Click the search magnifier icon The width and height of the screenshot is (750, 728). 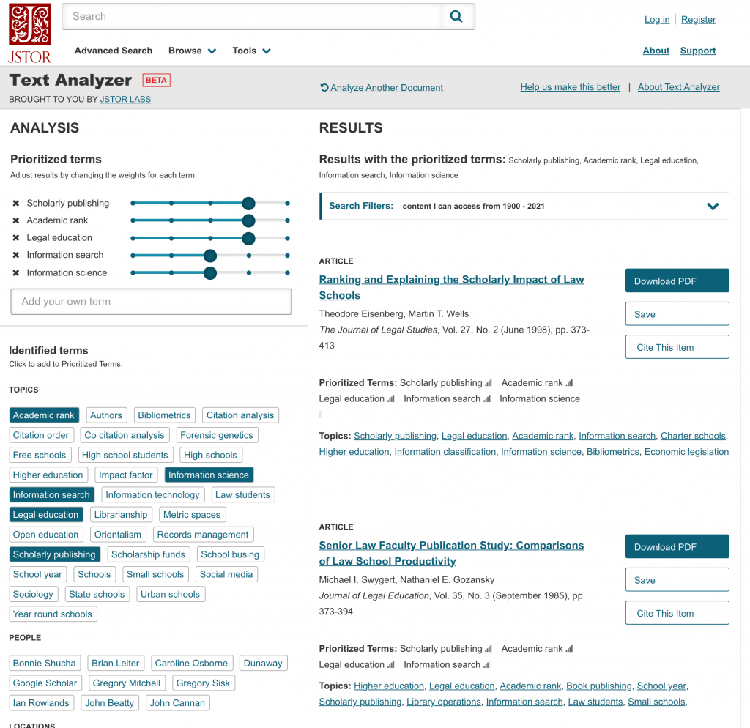457,17
